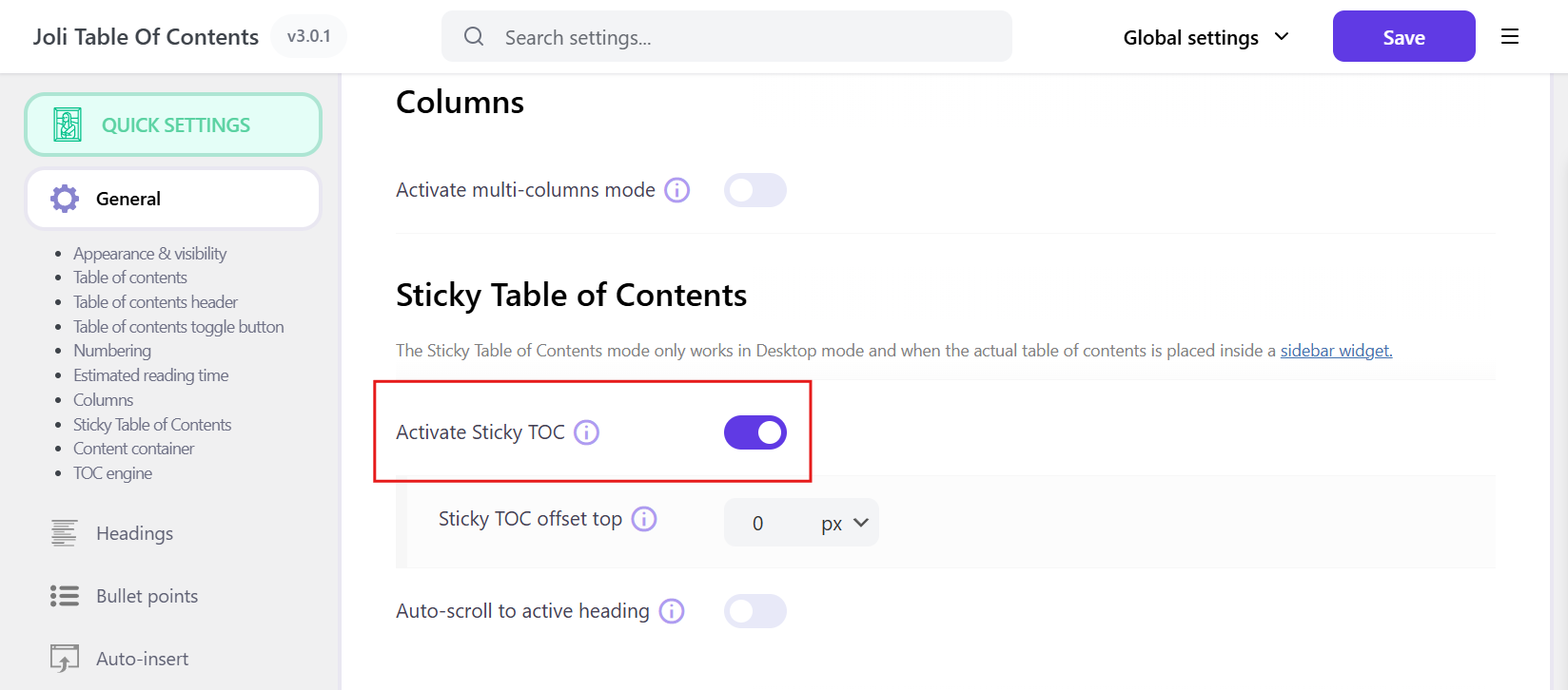Open the sidebar widget link

[x=1336, y=351]
